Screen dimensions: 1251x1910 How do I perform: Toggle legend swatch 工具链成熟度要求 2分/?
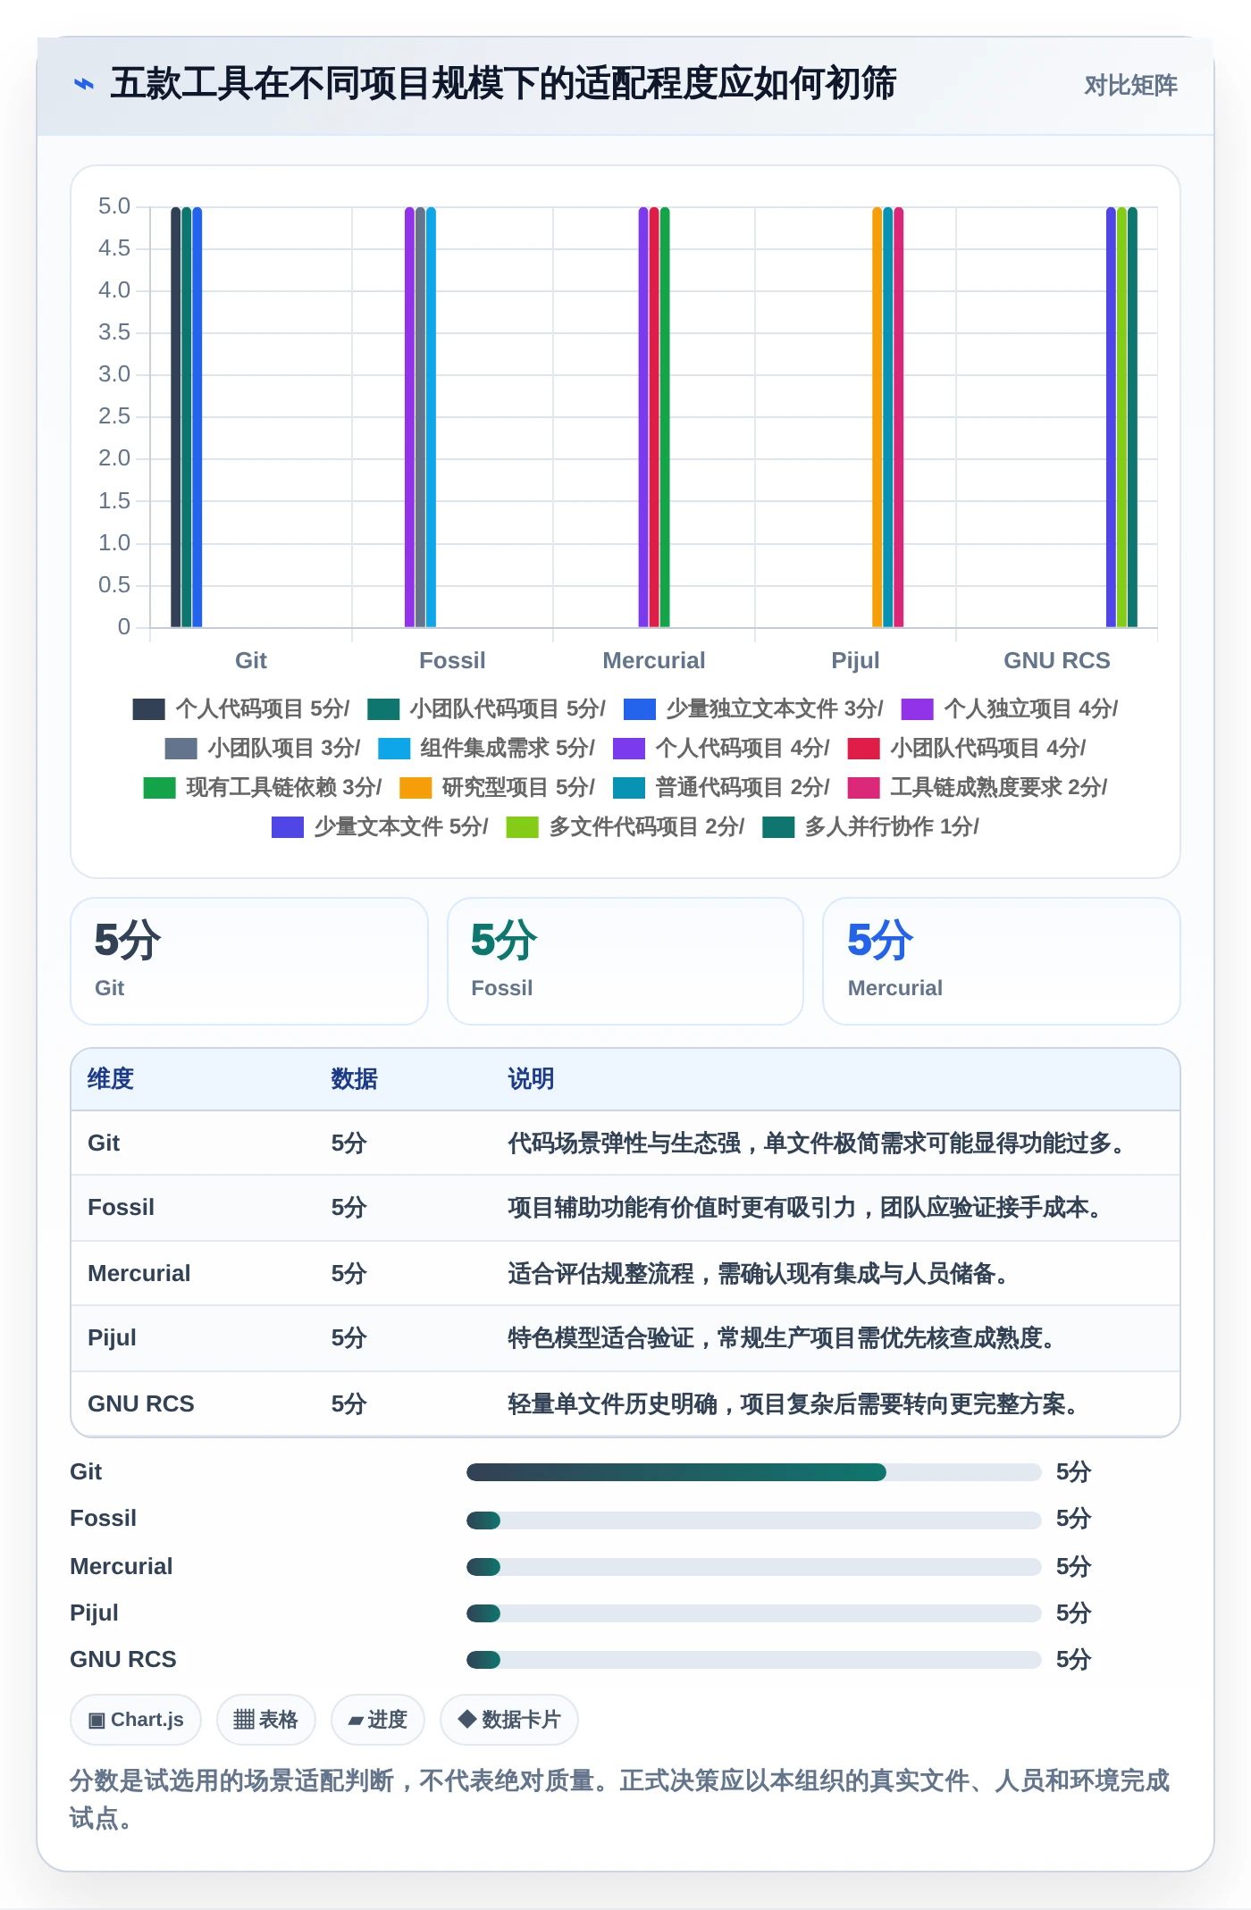864,788
